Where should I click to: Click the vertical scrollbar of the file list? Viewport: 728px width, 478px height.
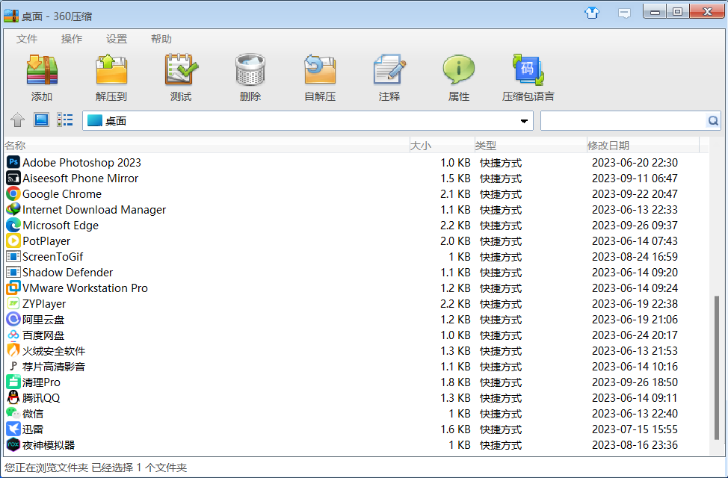pos(717,367)
